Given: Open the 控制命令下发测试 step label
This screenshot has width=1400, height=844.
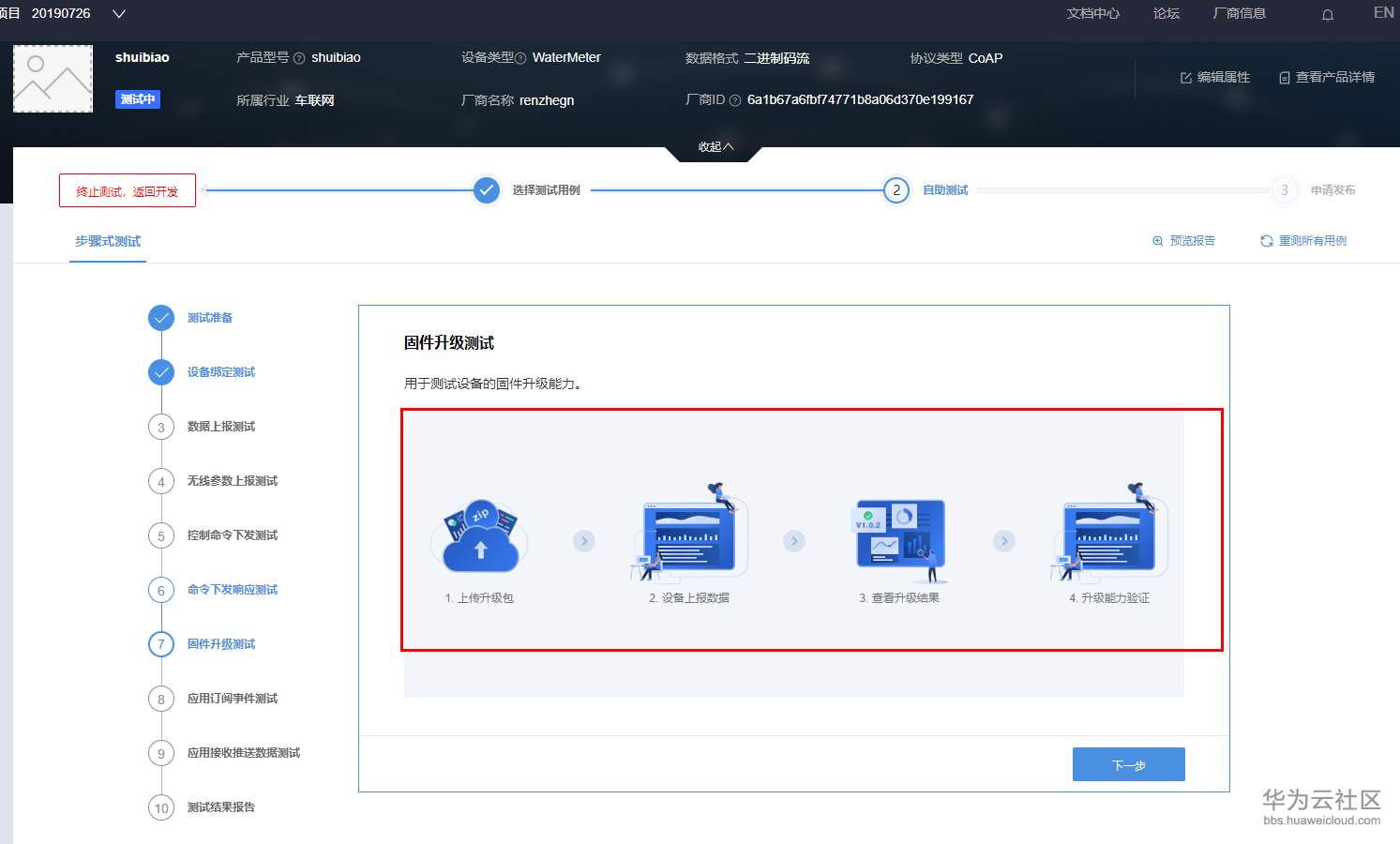Looking at the screenshot, I should pos(233,535).
